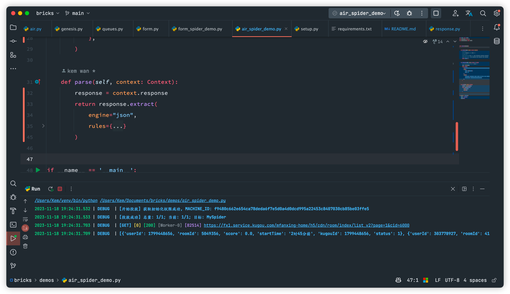
Task: Open air_spider_demo run configuration dropdown
Action: pos(359,13)
